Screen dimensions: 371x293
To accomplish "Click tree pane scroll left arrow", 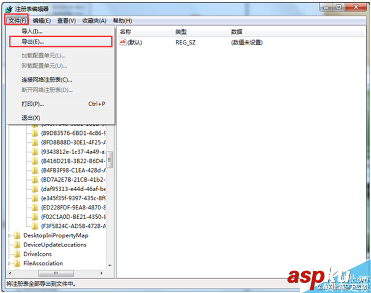I will [10, 273].
